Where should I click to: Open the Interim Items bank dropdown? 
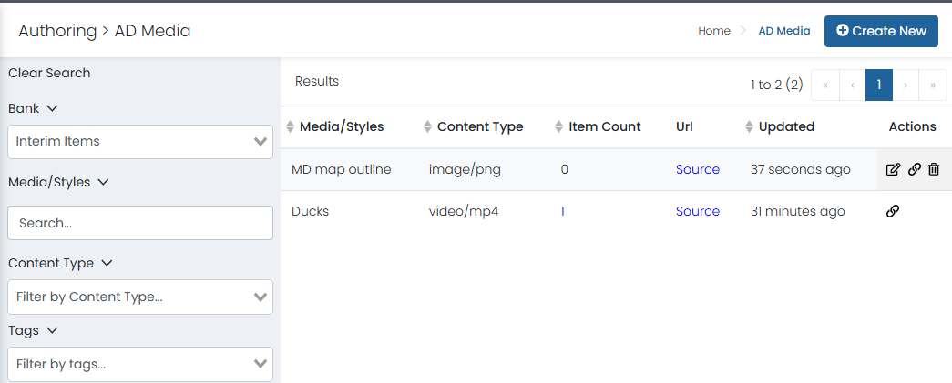[140, 142]
